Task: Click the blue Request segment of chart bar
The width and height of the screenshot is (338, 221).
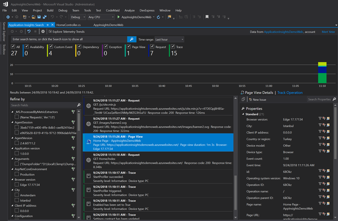Action: point(322,70)
